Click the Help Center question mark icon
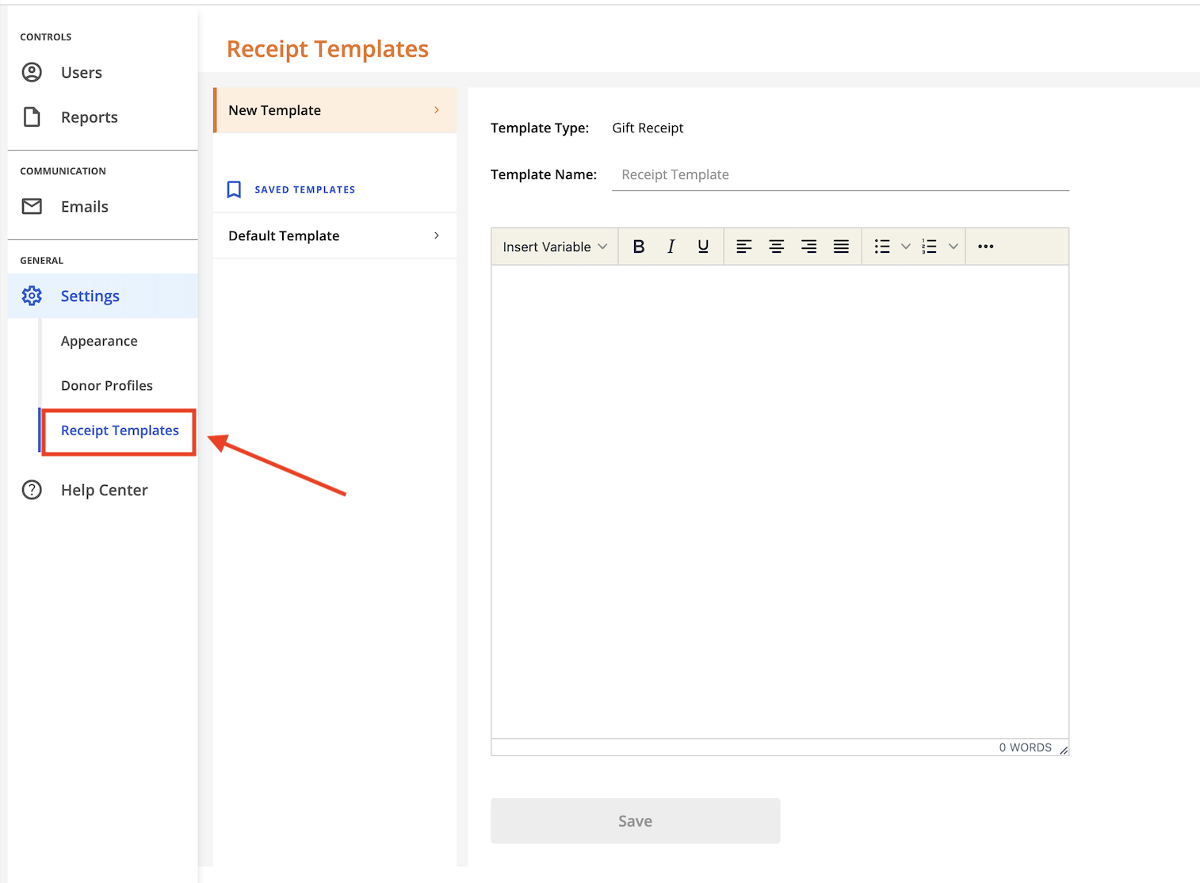Screen dimensions: 1200x883 pyautogui.click(x=32, y=490)
